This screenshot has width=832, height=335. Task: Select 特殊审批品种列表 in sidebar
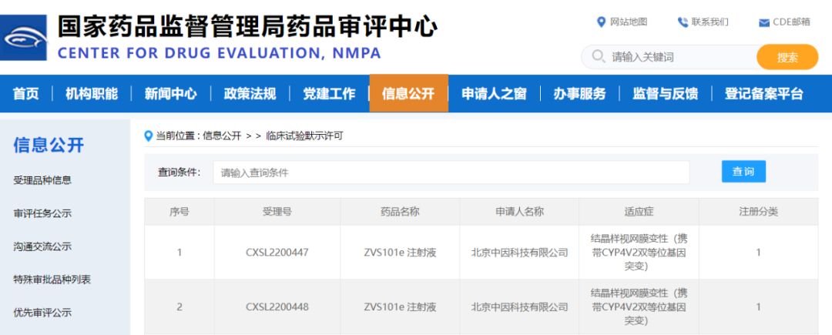click(52, 280)
